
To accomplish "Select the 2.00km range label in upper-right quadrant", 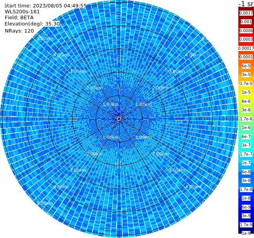I will 160,88.
